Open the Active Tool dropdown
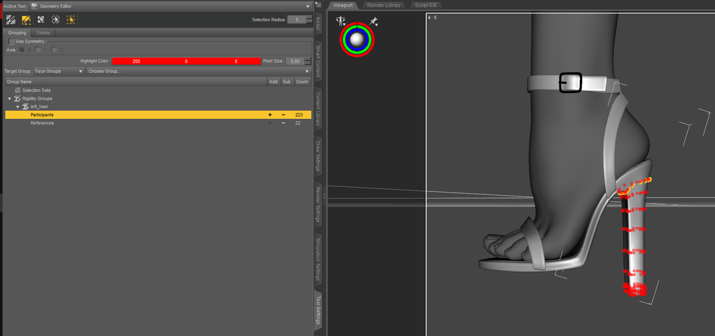715x336 pixels. click(x=170, y=6)
